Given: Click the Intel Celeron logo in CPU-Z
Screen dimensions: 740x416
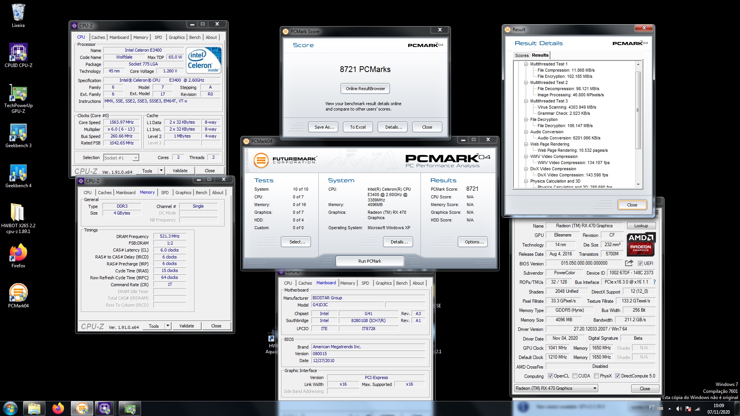Looking at the screenshot, I should pos(204,60).
